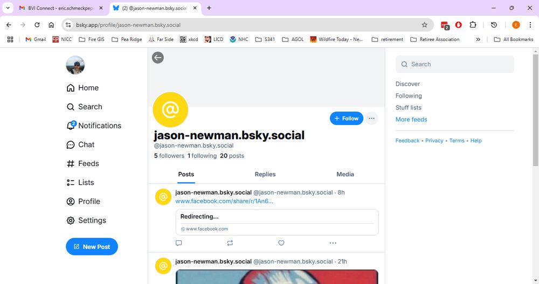Image resolution: width=539 pixels, height=284 pixels.
Task: Open Profile in left sidebar
Action: (x=83, y=201)
